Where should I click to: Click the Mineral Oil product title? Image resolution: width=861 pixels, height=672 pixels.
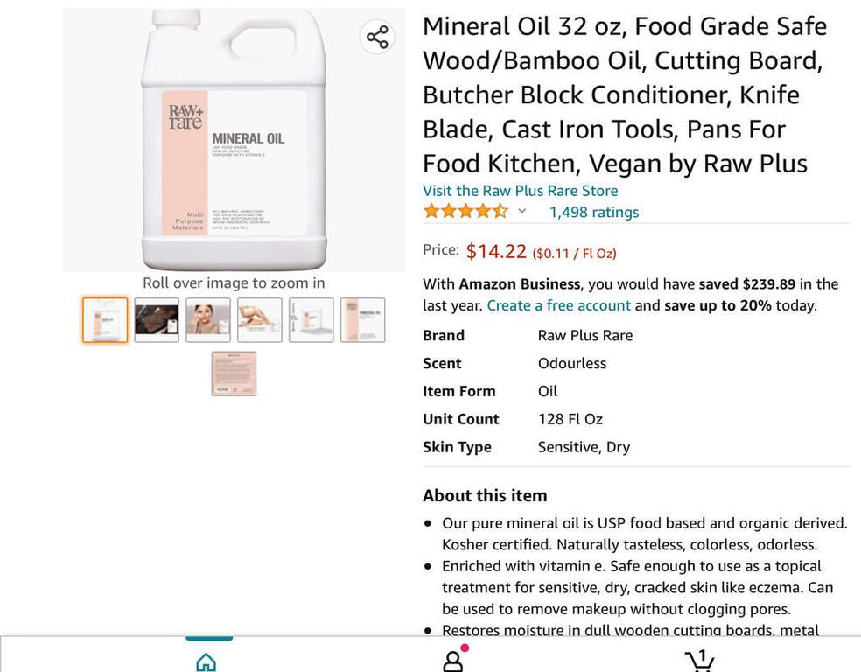625,94
